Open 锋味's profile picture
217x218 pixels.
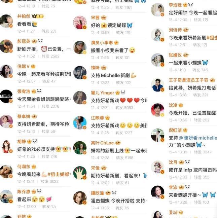pyautogui.click(x=80, y=73)
